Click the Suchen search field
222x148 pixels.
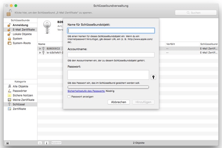[x=196, y=13]
